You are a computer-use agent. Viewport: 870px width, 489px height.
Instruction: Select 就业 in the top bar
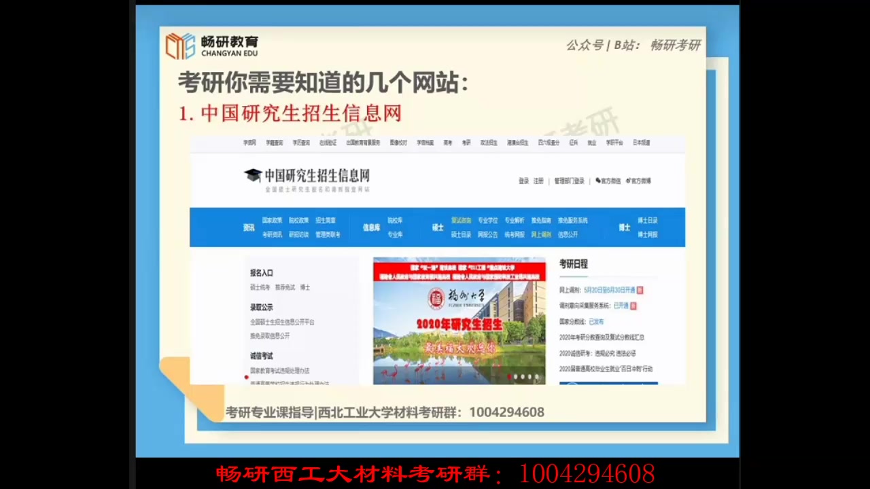(592, 143)
